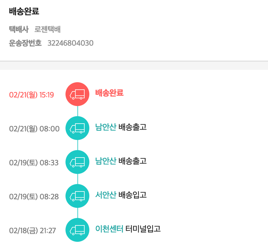Click the courier name 로젠택배

click(x=48, y=30)
